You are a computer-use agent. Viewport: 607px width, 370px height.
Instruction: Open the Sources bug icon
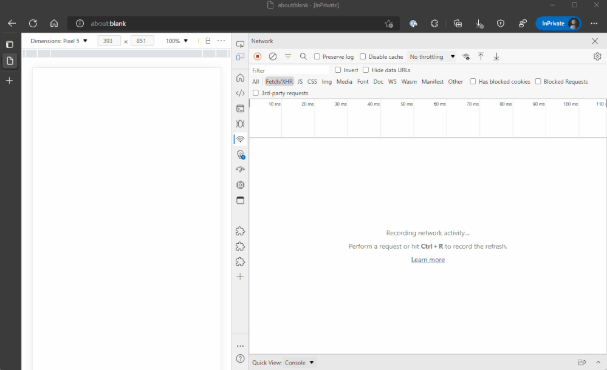pos(241,124)
